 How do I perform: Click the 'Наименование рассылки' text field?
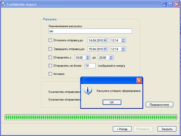coord(90,31)
